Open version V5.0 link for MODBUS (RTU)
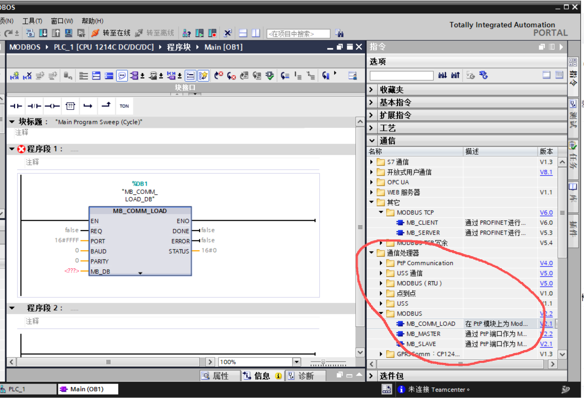Screen dimensions: 584x398 [x=546, y=283]
